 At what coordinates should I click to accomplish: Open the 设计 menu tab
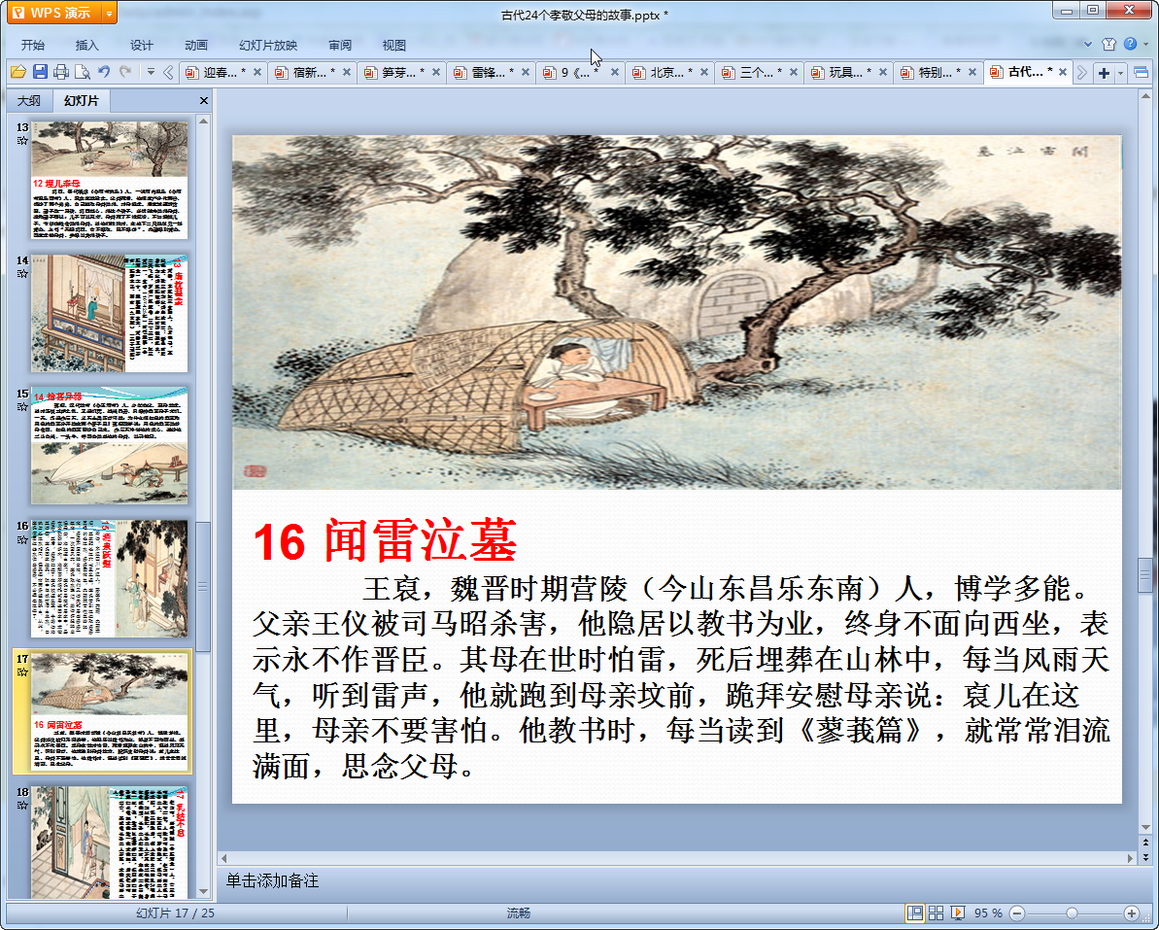141,45
